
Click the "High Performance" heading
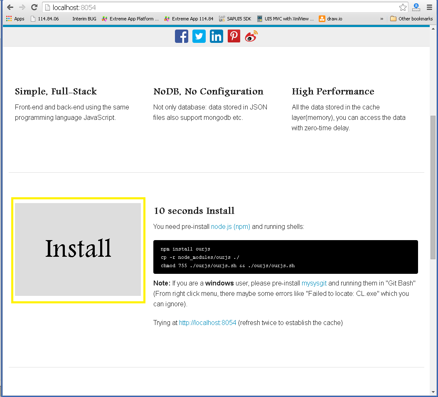[x=333, y=92]
